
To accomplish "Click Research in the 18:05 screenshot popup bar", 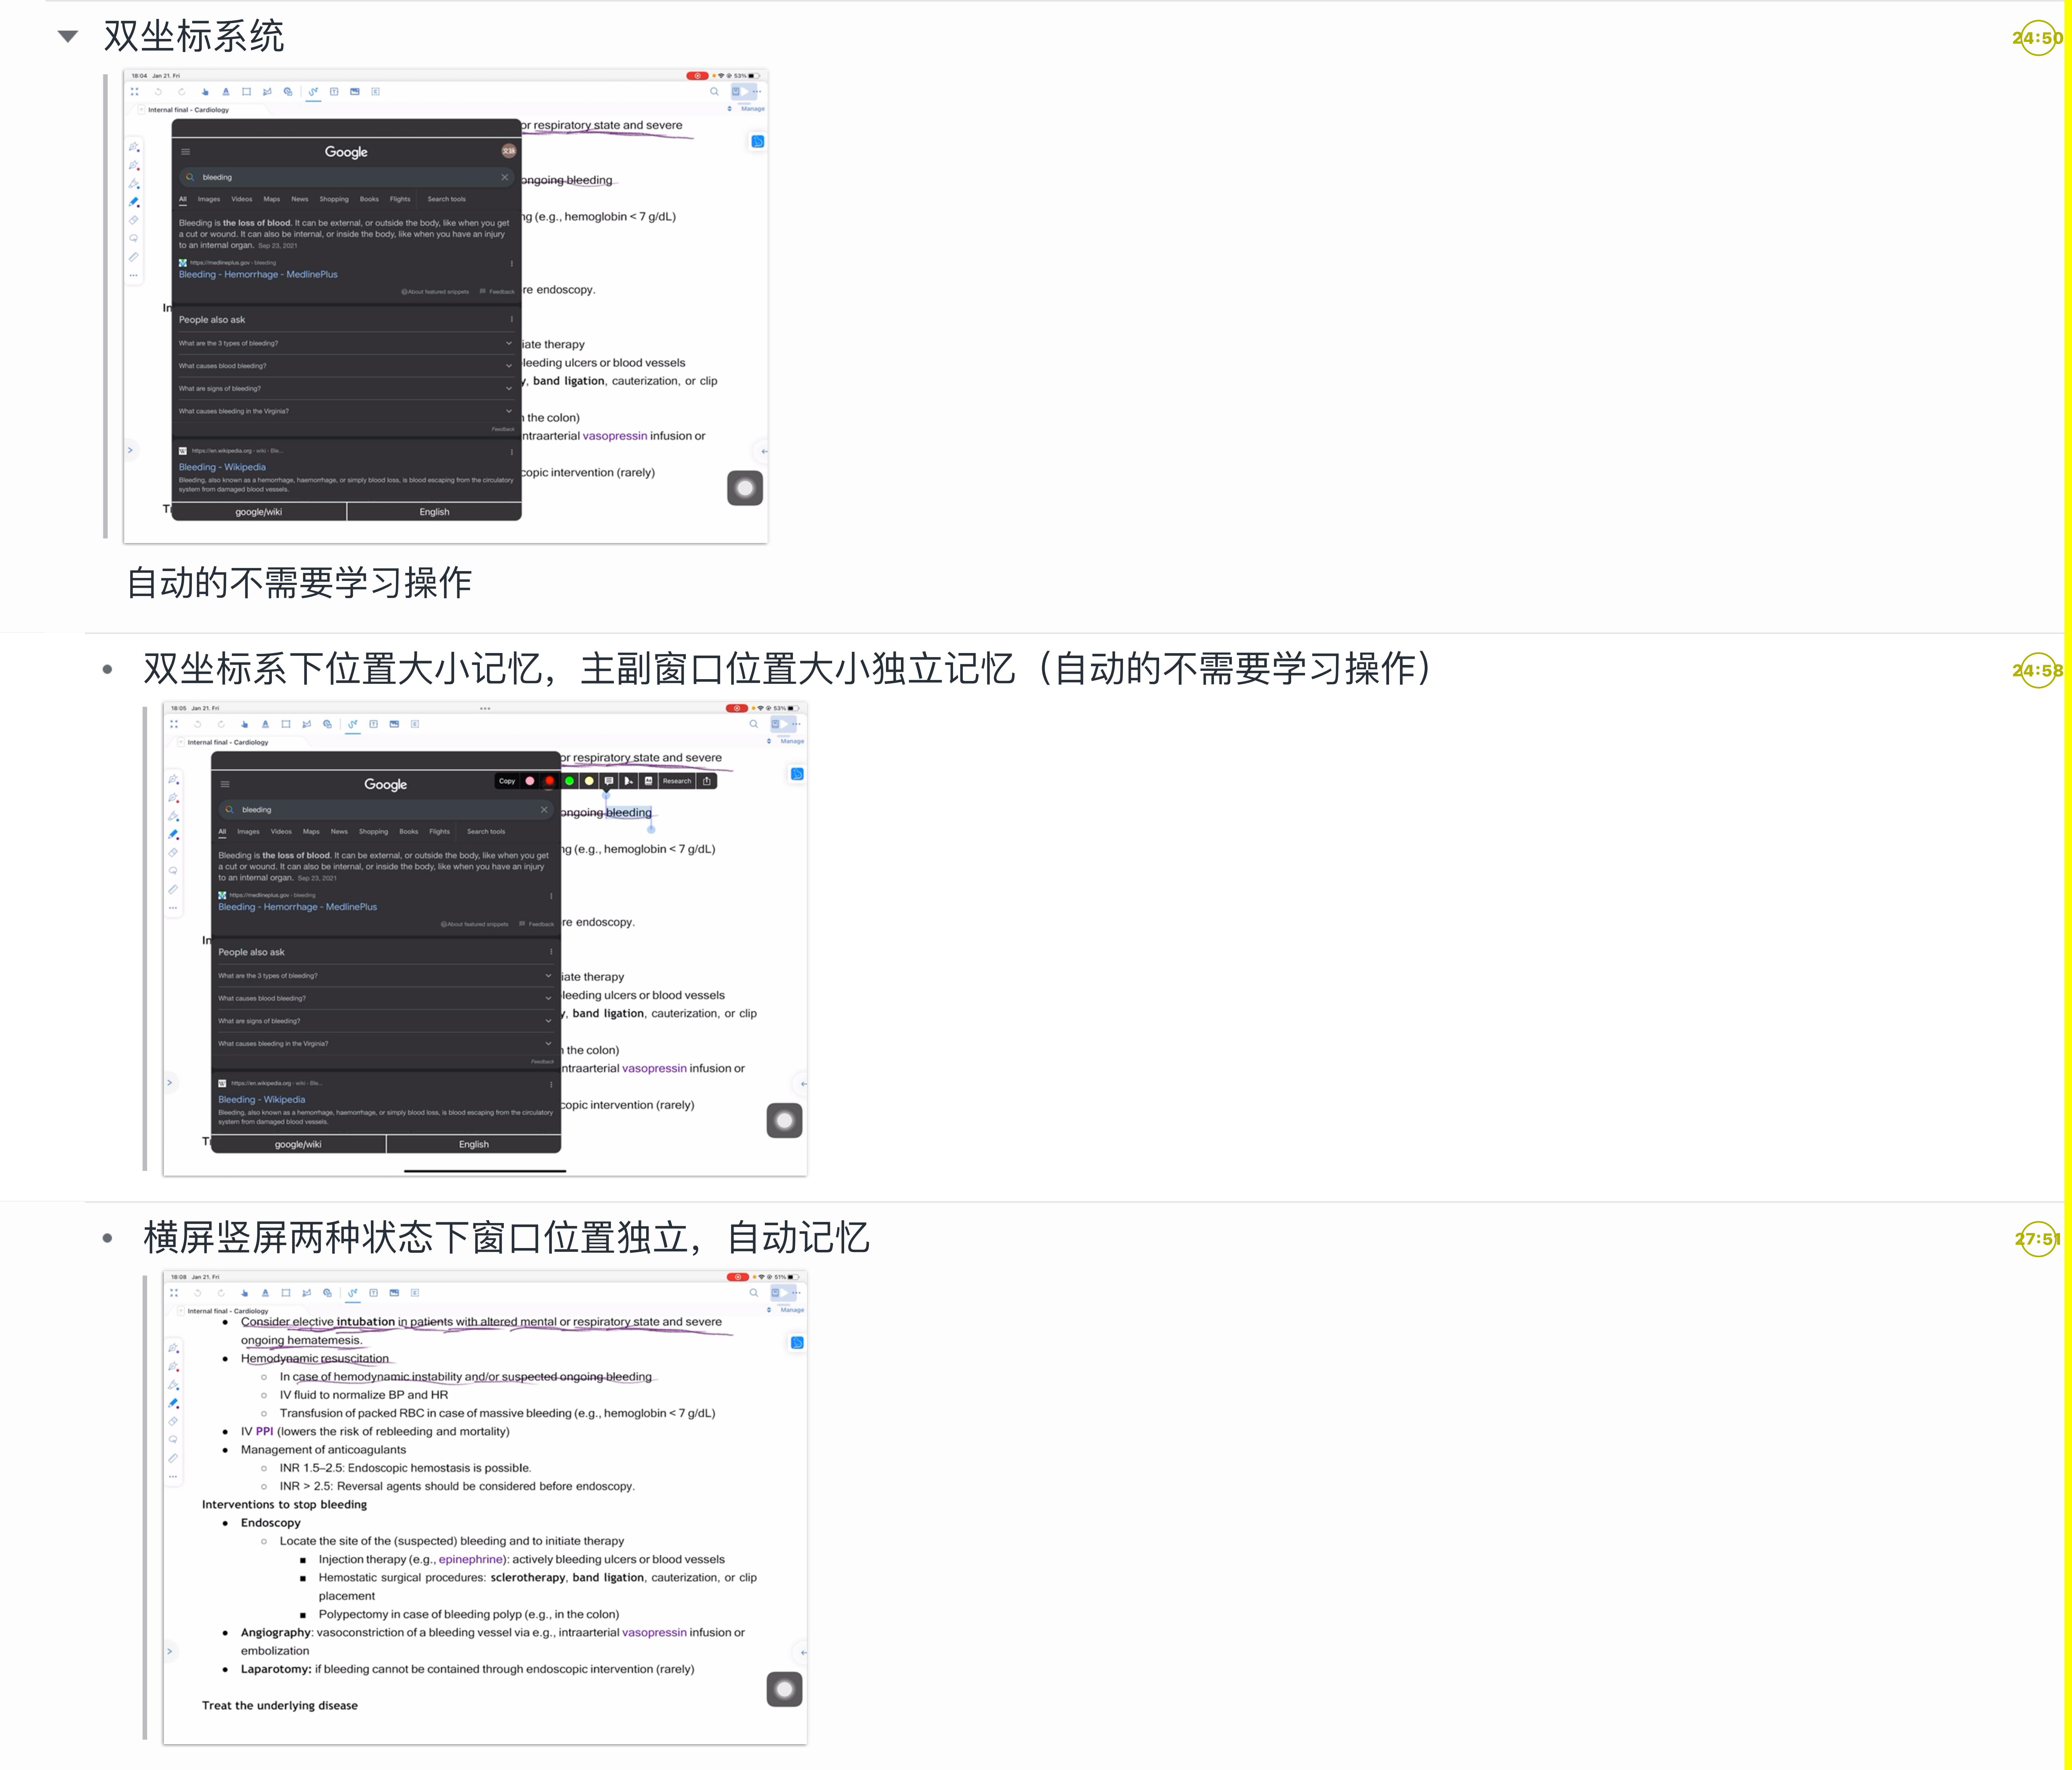I will point(677,781).
